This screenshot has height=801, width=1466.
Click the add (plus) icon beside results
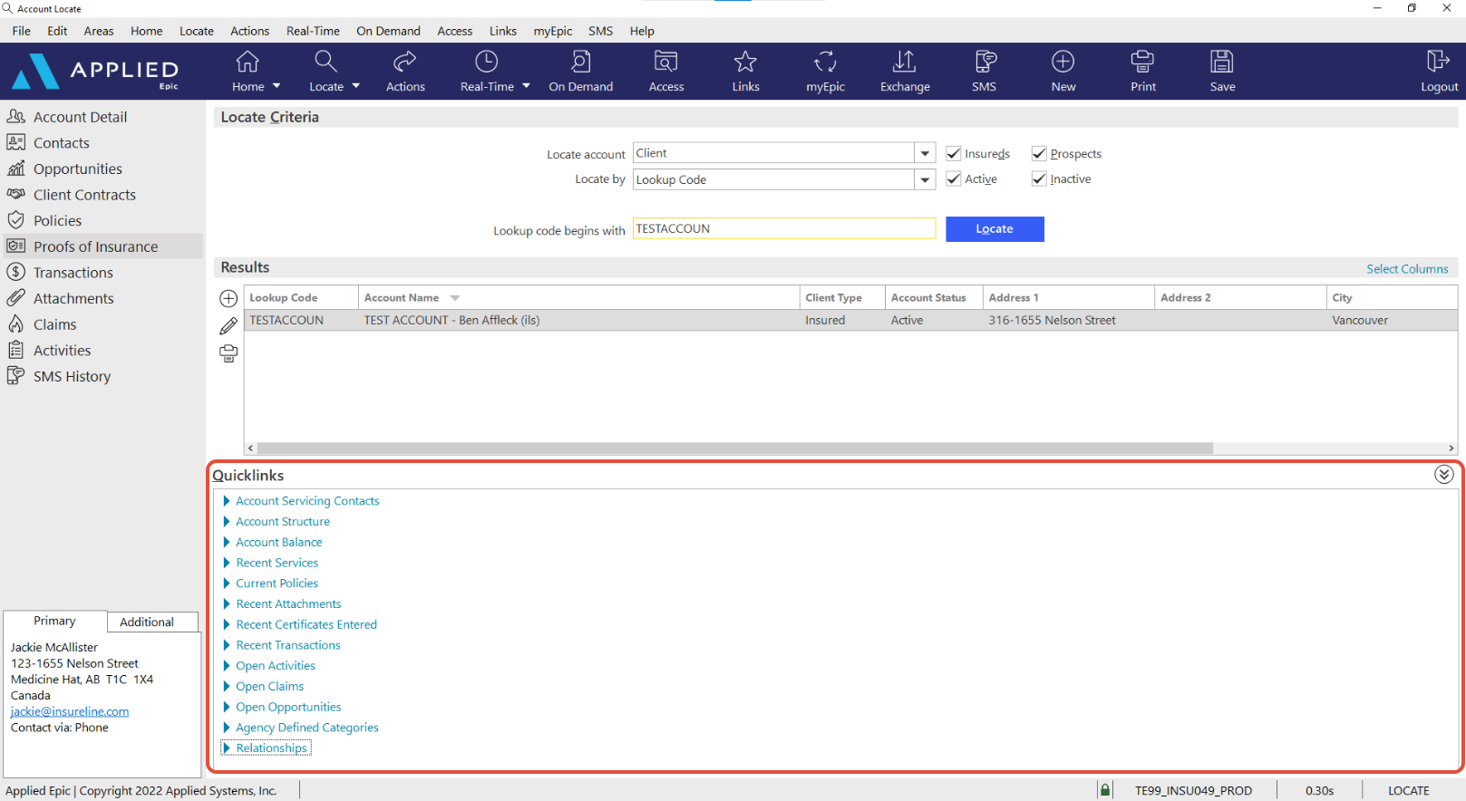pos(228,298)
